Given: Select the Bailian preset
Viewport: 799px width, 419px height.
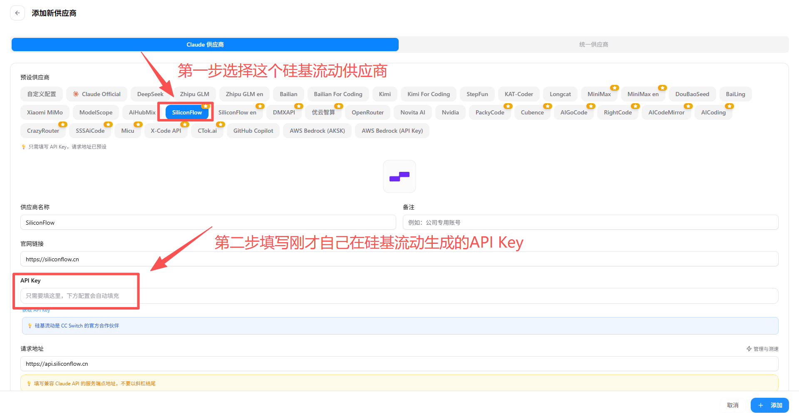Looking at the screenshot, I should click(x=289, y=94).
